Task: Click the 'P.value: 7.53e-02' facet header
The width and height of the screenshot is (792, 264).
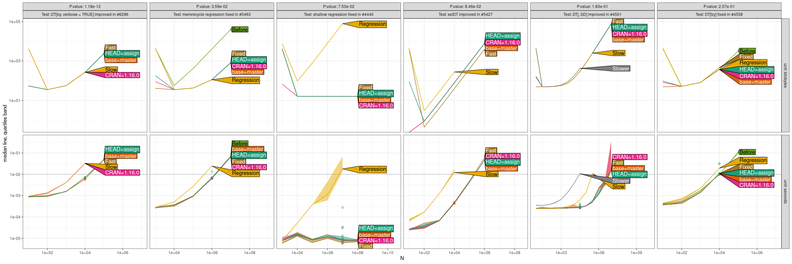Action: point(339,7)
